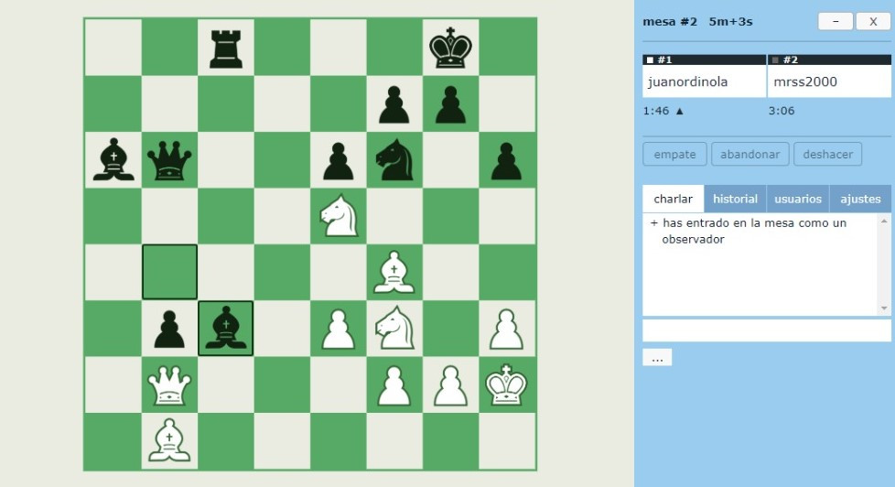Viewport: 895px width, 487px height.
Task: Click the black knight on f6
Action: 394,160
